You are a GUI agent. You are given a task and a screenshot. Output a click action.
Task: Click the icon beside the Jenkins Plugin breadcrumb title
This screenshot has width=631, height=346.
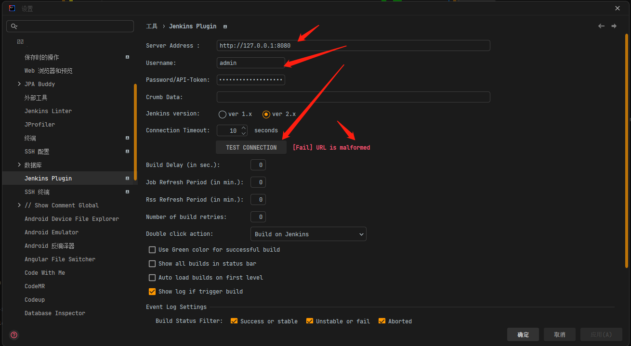pyautogui.click(x=225, y=26)
